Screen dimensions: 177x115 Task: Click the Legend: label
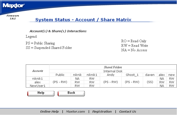32,37
